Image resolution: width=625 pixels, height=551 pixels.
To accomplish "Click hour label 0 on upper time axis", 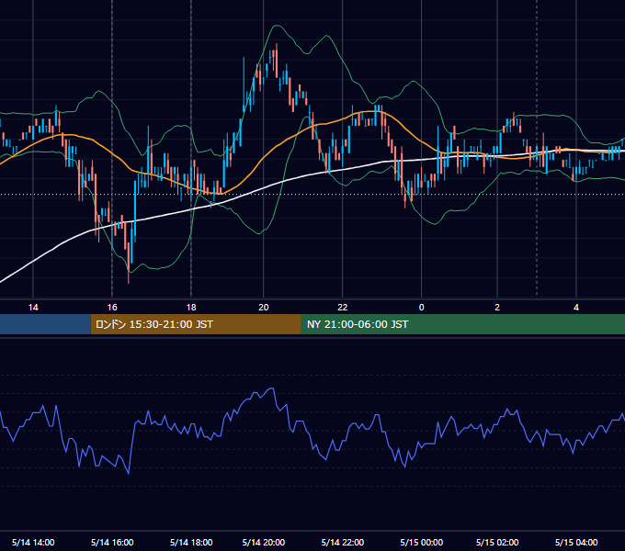I will coord(421,308).
